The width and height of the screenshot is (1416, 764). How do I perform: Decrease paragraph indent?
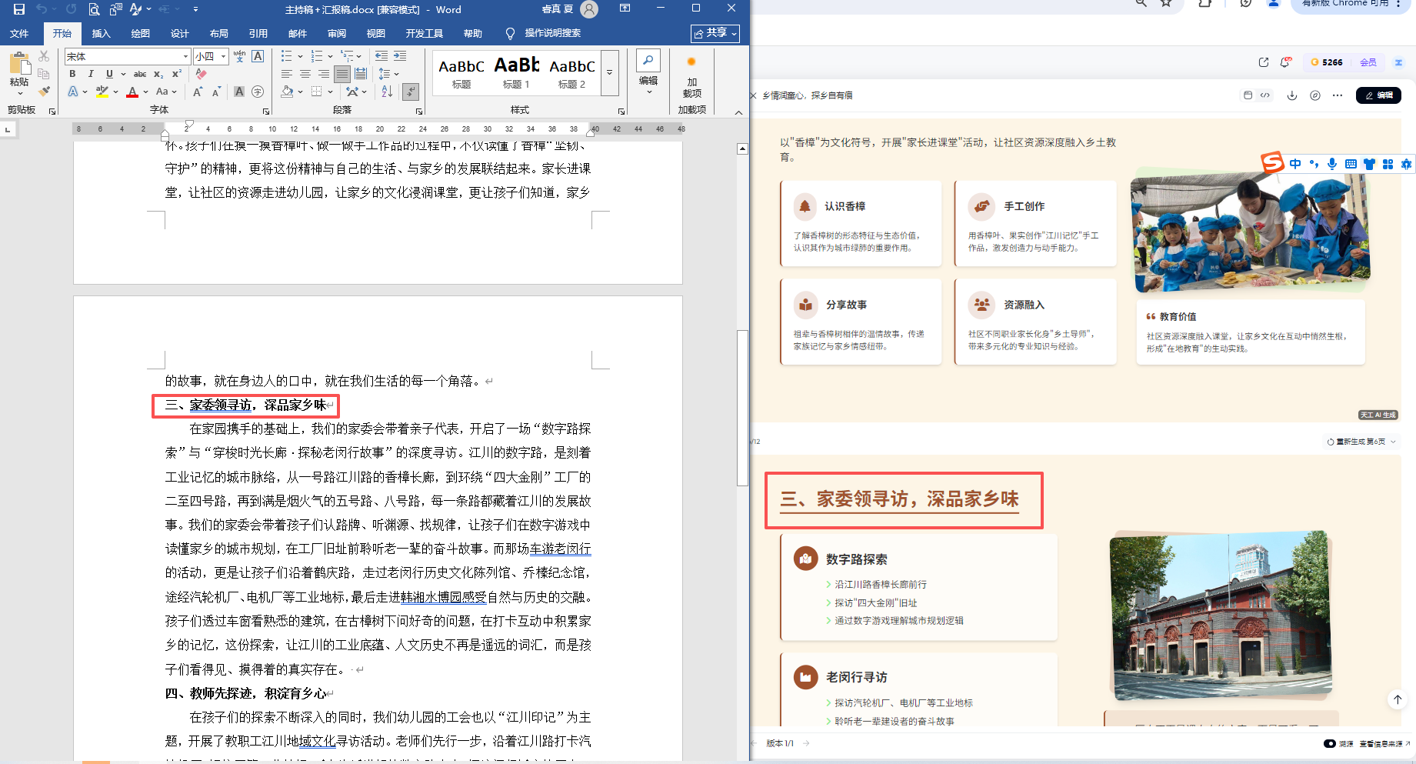point(381,56)
